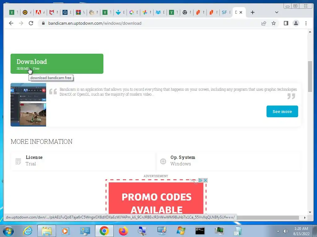Screen dimensions: 317x237
Task: Click the See more button
Action: 282,111
